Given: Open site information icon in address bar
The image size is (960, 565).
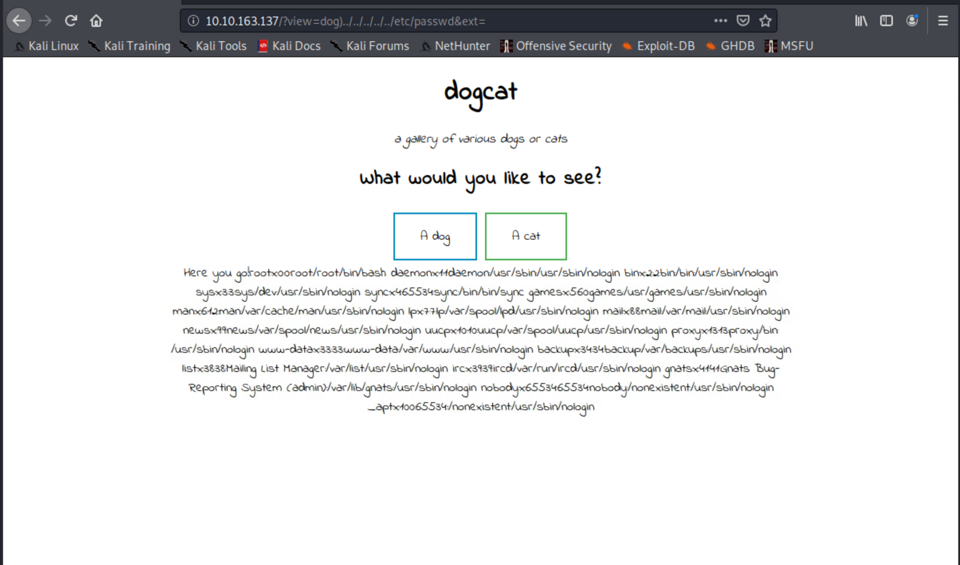Looking at the screenshot, I should [193, 21].
